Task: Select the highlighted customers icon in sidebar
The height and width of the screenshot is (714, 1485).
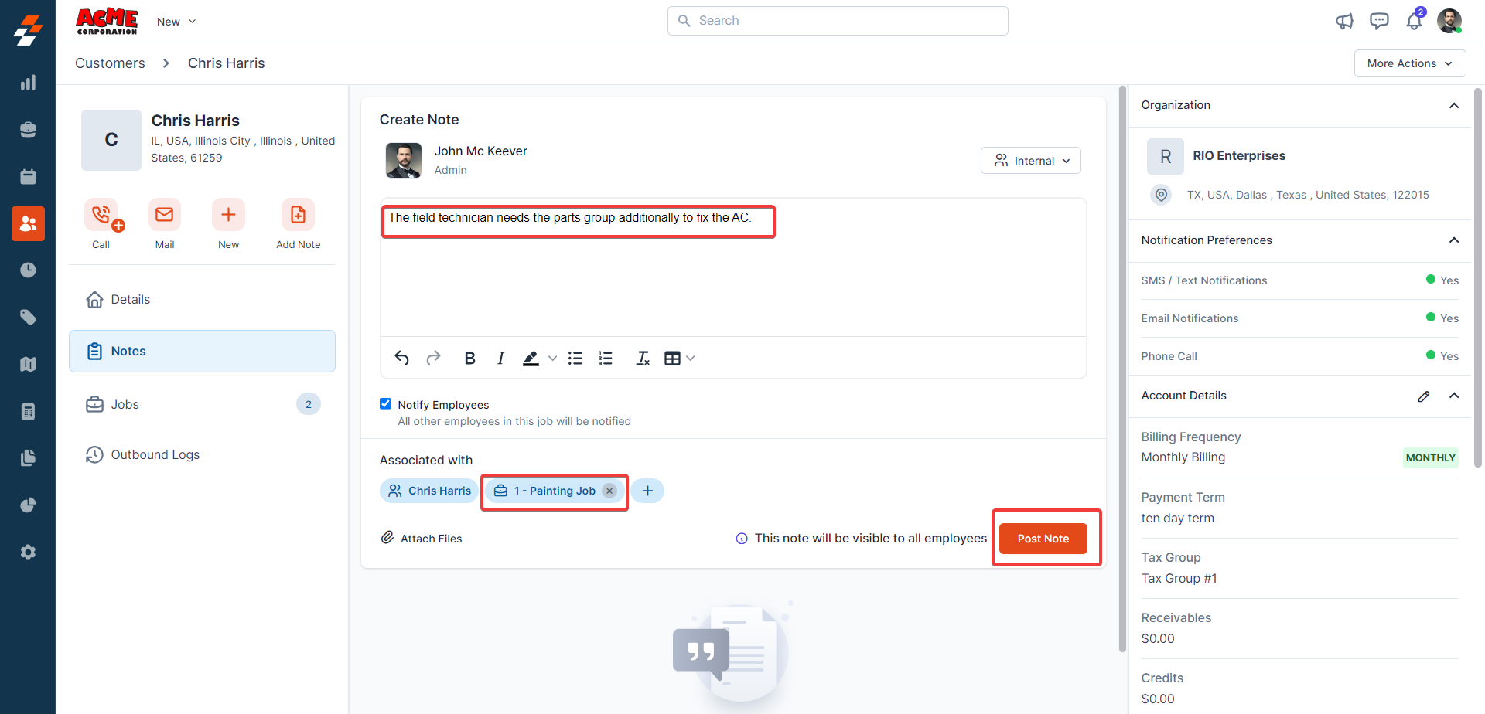Action: 28,224
